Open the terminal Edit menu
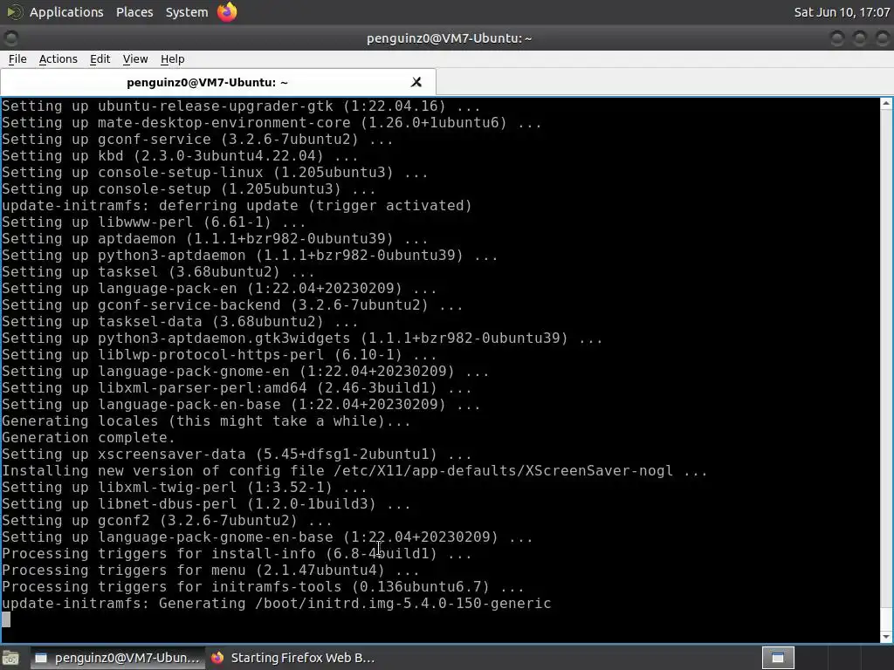 coord(100,59)
